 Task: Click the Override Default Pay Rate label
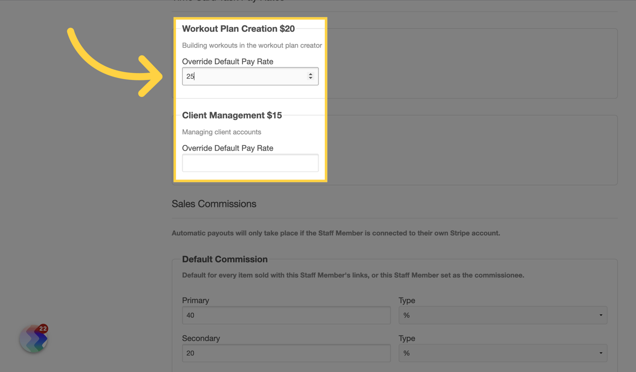click(227, 62)
